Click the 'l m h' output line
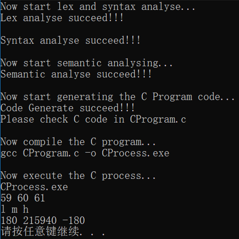This screenshot has height=239, width=239. (x=15, y=209)
